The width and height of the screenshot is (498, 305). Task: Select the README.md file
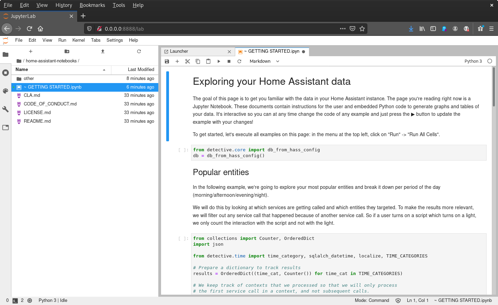(85, 121)
